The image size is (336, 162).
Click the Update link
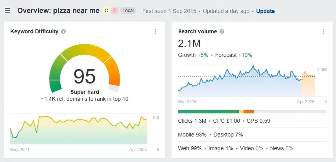pyautogui.click(x=266, y=11)
